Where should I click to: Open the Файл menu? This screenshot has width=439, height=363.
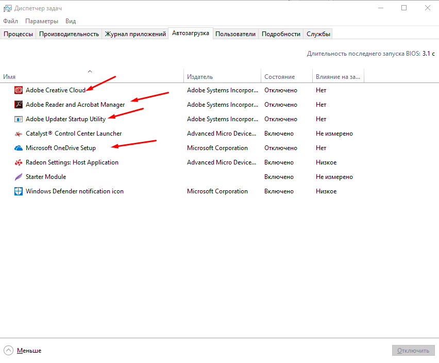coord(11,21)
